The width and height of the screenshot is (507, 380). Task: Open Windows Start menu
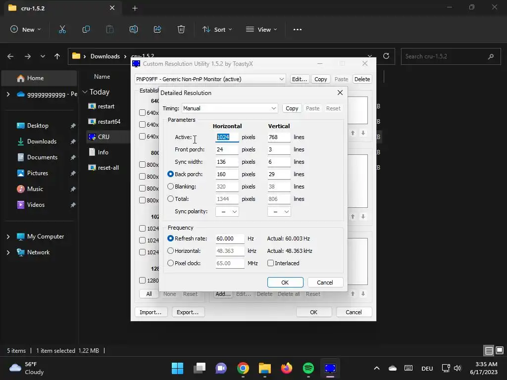point(178,368)
